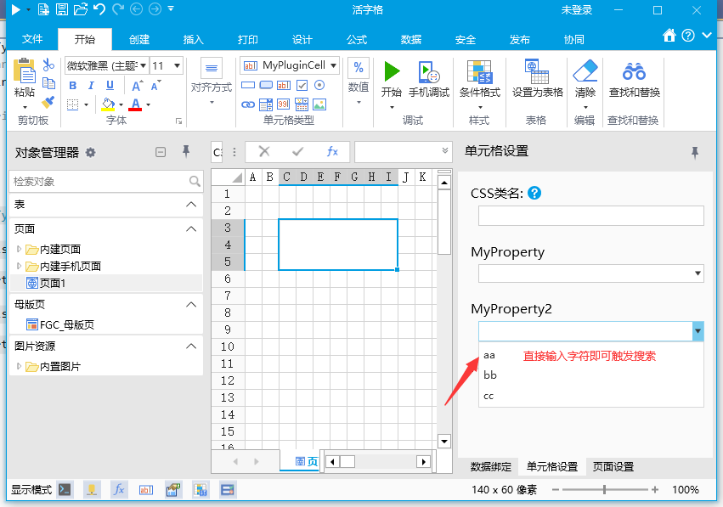The height and width of the screenshot is (507, 723).
Task: Toggle underline formatting
Action: [x=110, y=86]
